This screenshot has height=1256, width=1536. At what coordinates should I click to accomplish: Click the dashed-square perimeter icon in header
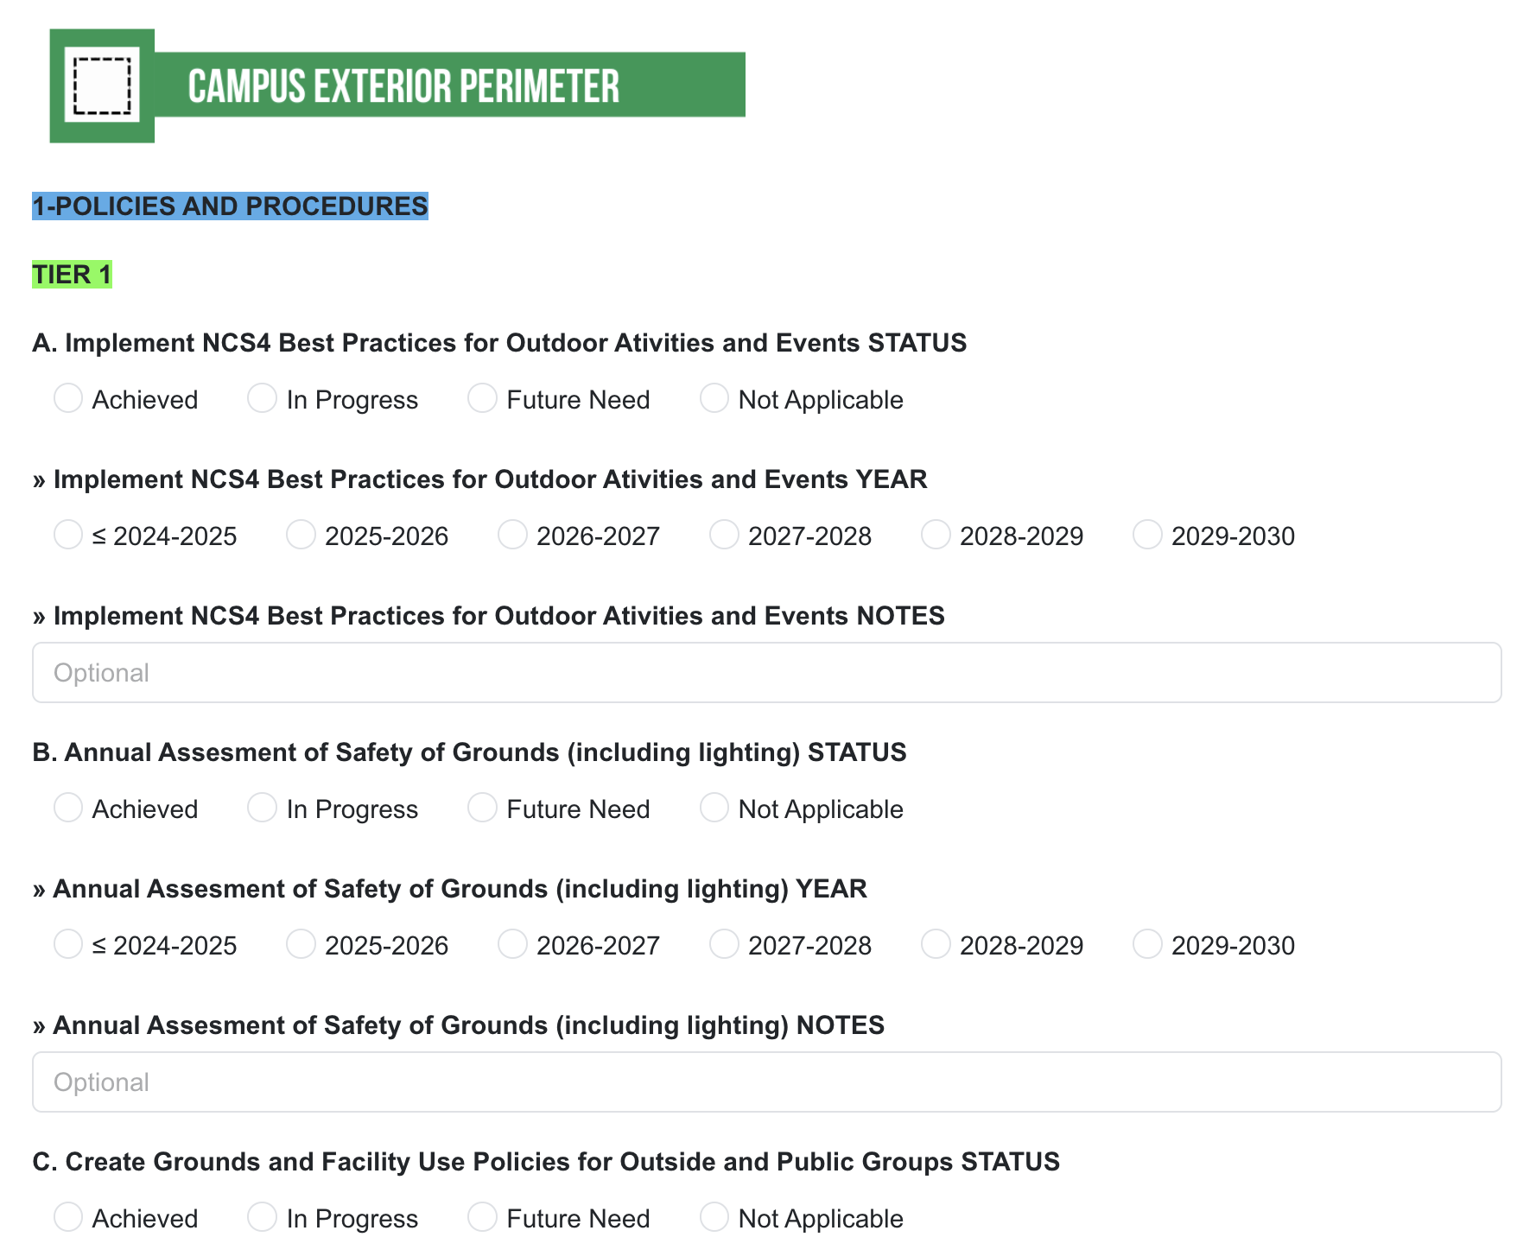tap(102, 86)
